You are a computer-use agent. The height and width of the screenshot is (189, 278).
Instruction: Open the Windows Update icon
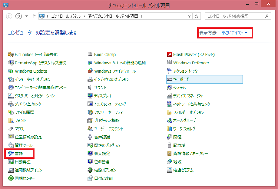point(11,71)
